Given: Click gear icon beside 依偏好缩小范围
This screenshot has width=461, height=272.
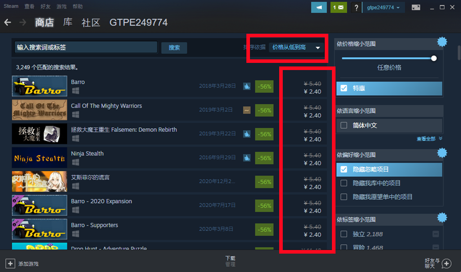Looking at the screenshot, I should point(442,153).
